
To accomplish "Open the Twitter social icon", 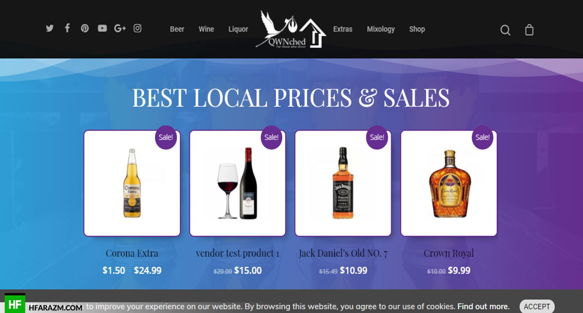I will click(x=50, y=29).
